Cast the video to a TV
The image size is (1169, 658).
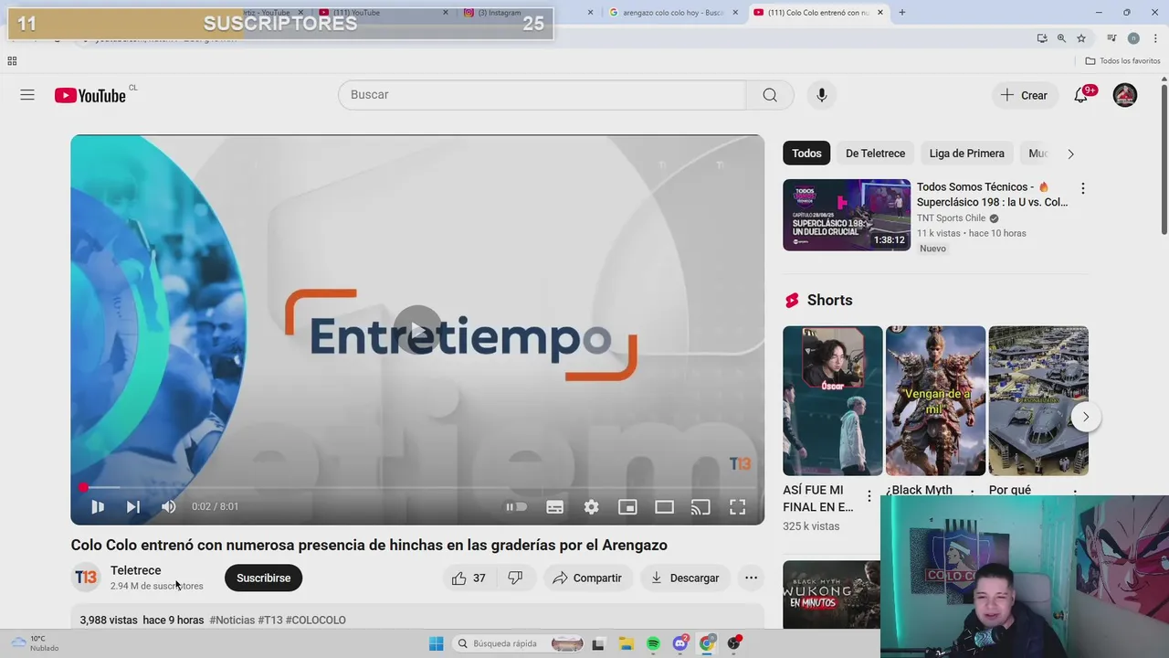point(700,507)
